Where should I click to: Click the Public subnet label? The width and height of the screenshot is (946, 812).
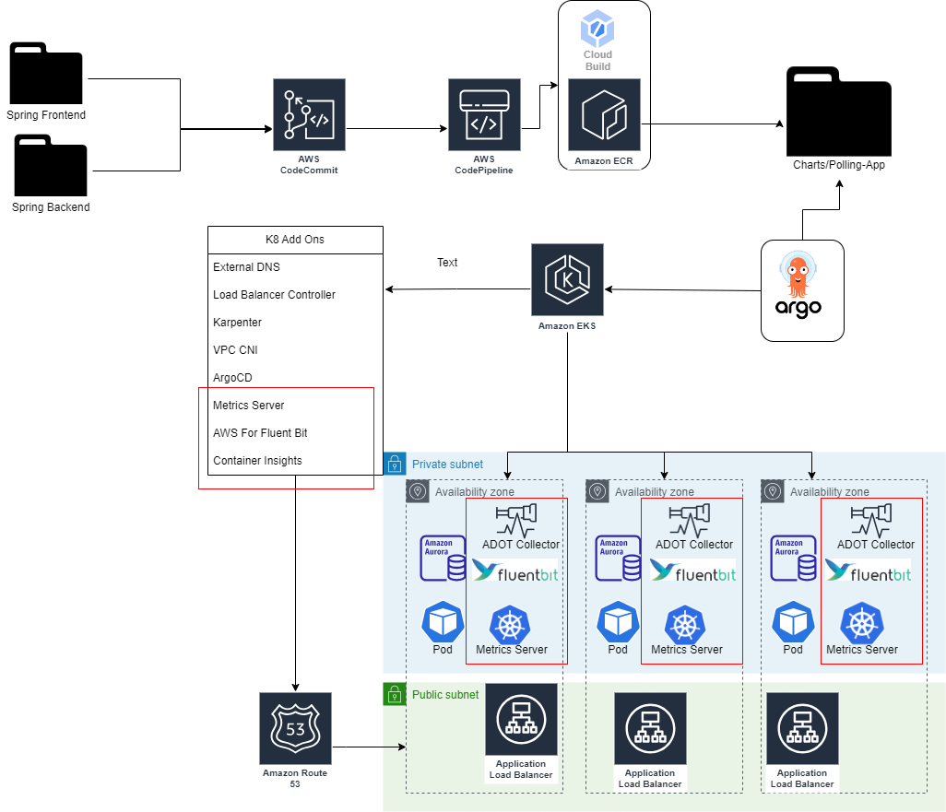pyautogui.click(x=445, y=695)
